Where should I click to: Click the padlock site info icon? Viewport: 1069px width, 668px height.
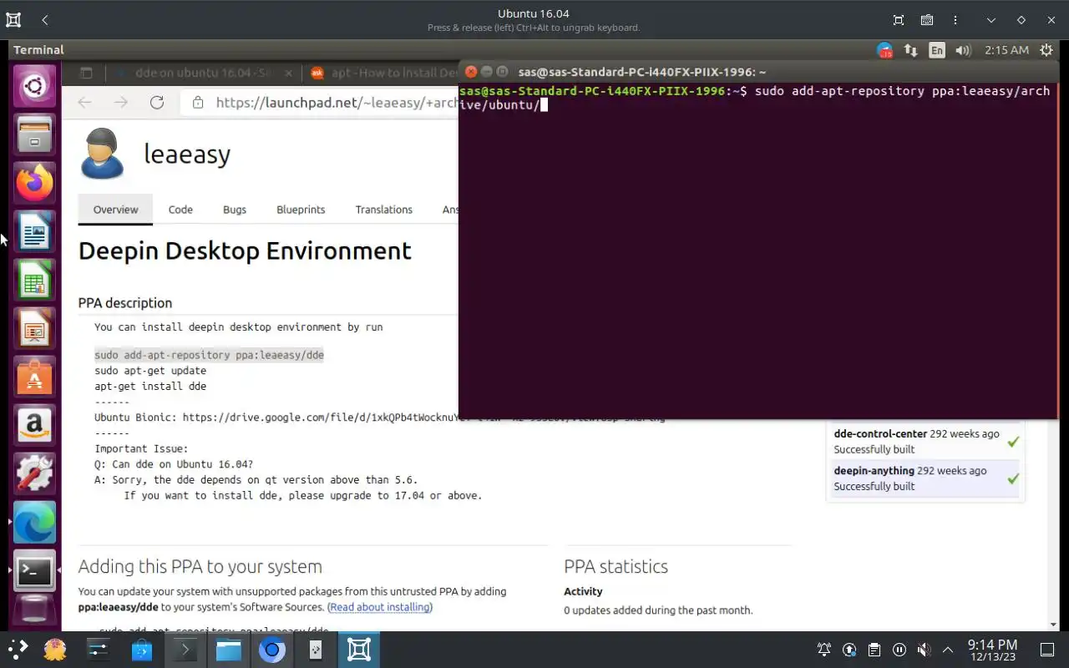coord(198,103)
